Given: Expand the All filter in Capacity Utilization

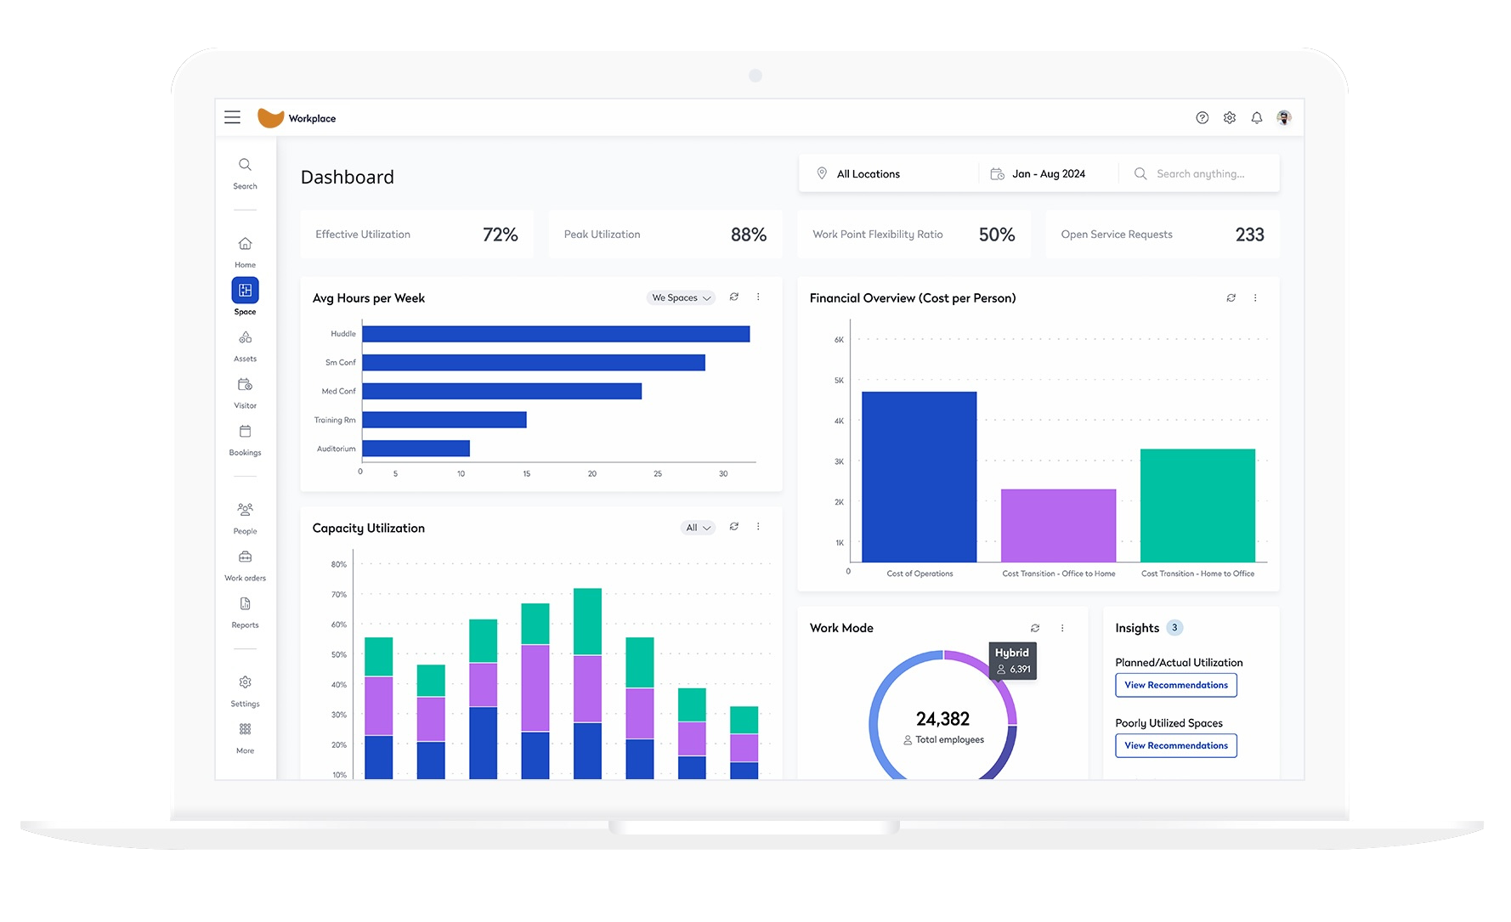Looking at the screenshot, I should 698,528.
